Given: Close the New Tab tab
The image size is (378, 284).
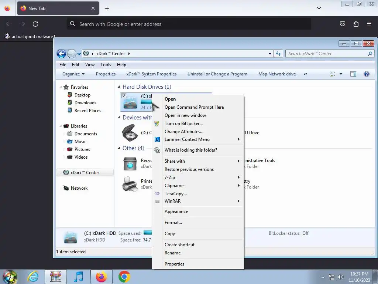Looking at the screenshot, I should click(93, 8).
